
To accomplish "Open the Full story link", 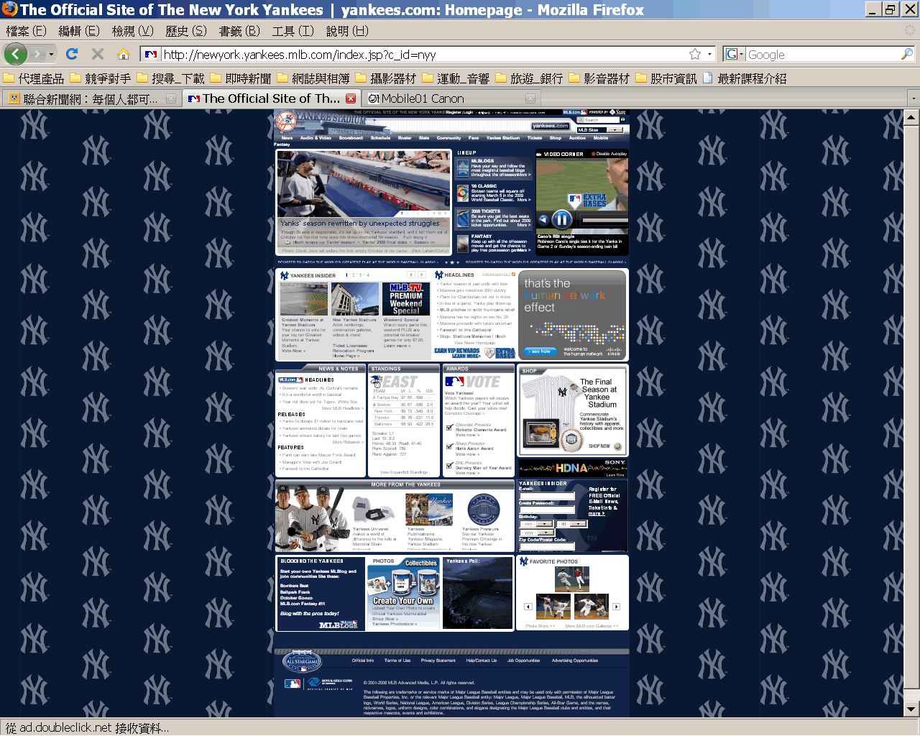I will [x=414, y=237].
